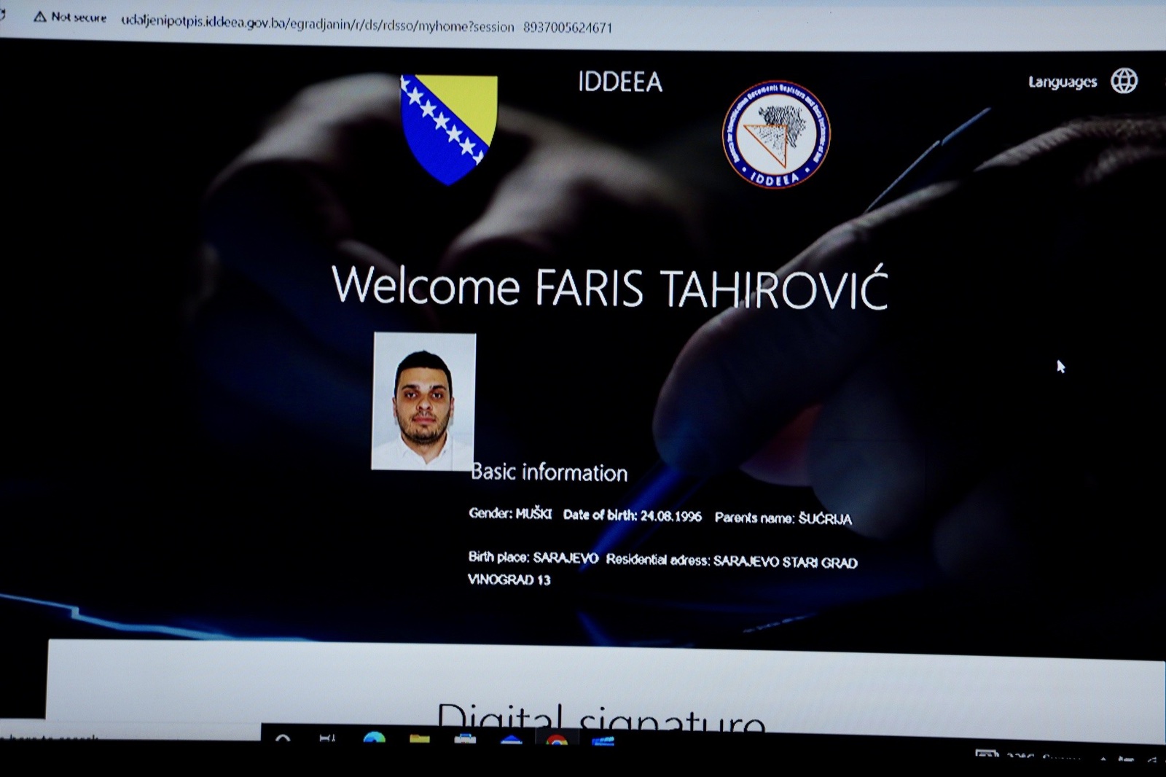Click the Basic information heading

pyautogui.click(x=549, y=472)
